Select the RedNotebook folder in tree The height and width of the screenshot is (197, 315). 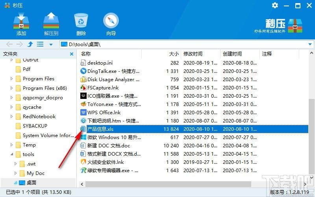39,116
